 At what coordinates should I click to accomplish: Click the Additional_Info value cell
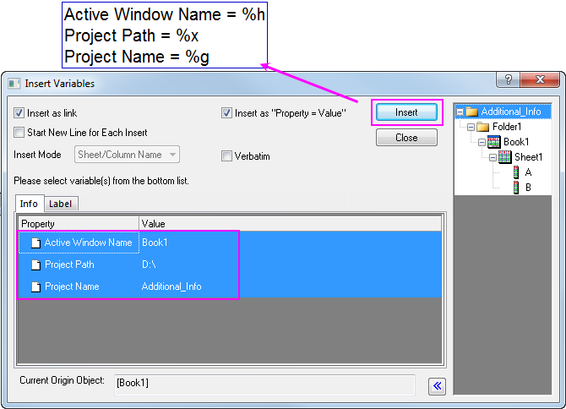tap(171, 286)
